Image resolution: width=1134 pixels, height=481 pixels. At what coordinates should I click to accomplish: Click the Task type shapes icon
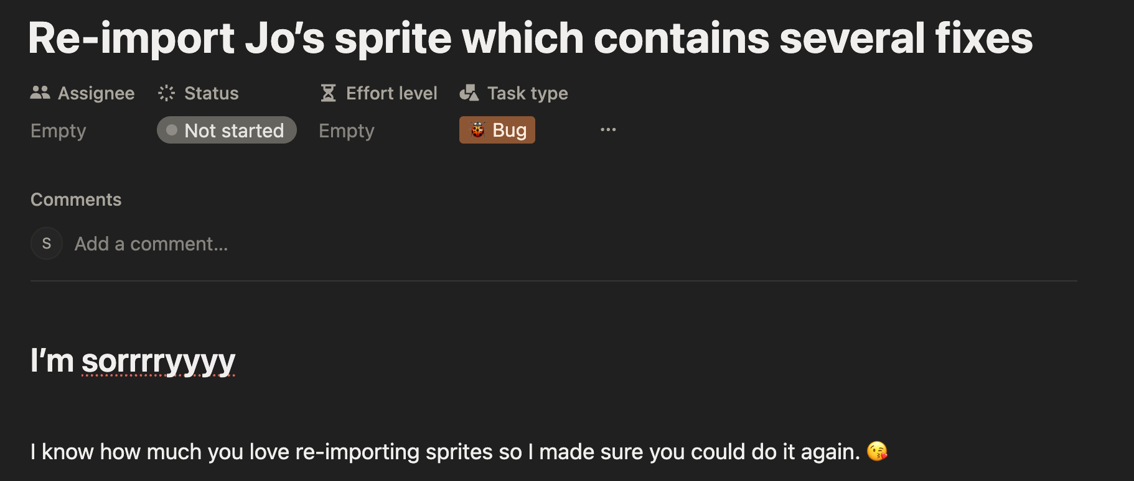tap(469, 93)
